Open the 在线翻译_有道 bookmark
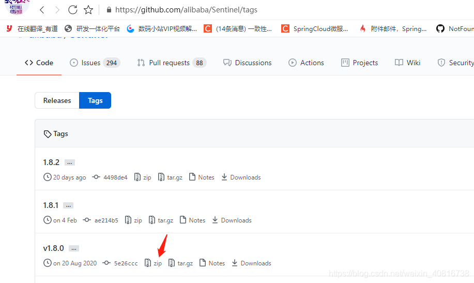The width and height of the screenshot is (474, 283). (x=32, y=29)
